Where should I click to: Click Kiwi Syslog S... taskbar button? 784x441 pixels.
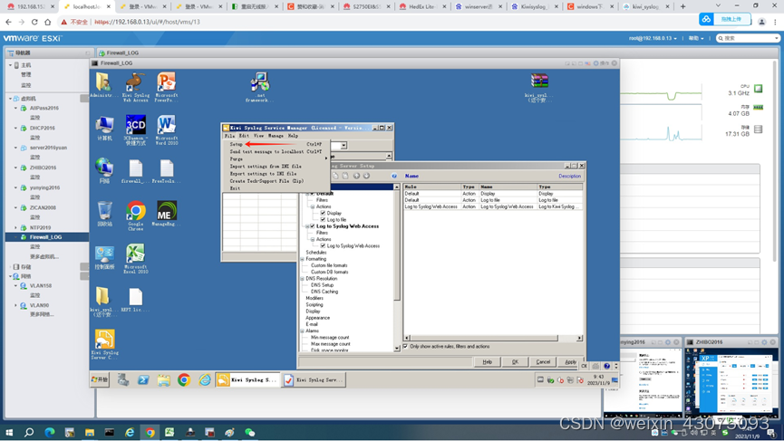click(247, 380)
